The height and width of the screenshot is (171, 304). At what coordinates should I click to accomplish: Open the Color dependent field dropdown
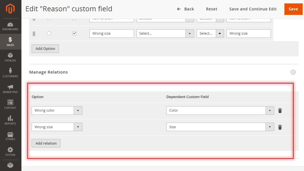pyautogui.click(x=220, y=110)
